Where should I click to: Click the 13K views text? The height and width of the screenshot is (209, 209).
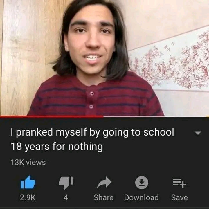coord(28,162)
